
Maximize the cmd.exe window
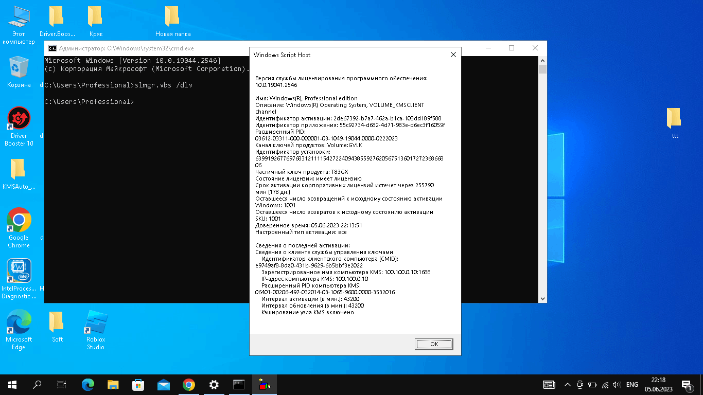[x=512, y=48]
